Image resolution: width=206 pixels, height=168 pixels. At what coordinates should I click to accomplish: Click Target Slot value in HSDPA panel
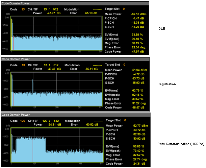point(125,120)
